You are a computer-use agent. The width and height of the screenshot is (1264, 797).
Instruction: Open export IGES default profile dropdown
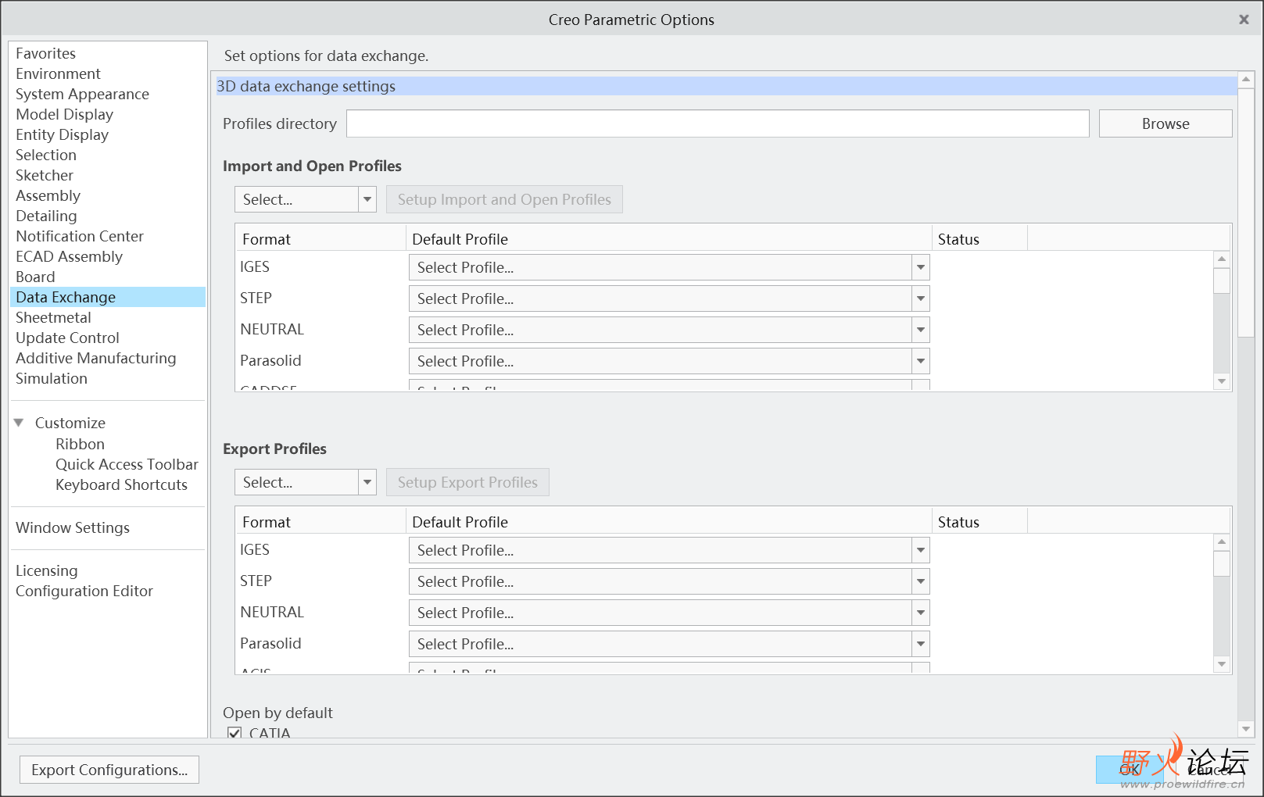click(x=669, y=550)
